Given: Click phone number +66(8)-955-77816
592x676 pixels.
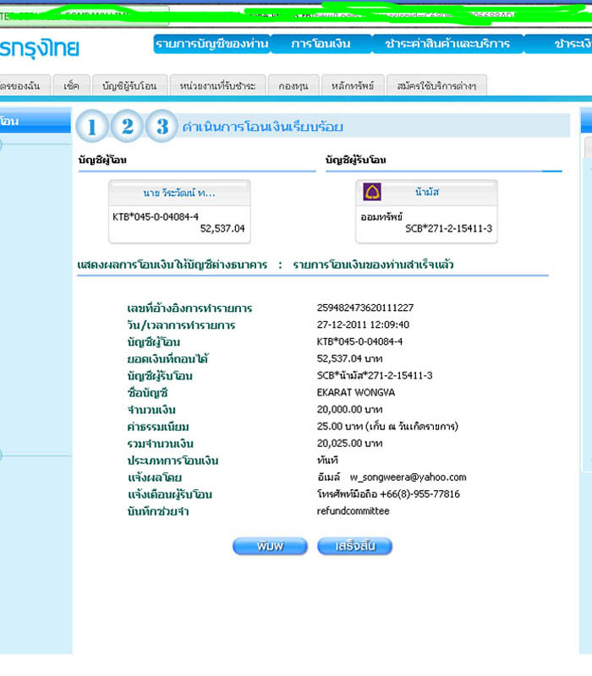Looking at the screenshot, I should click(419, 494).
